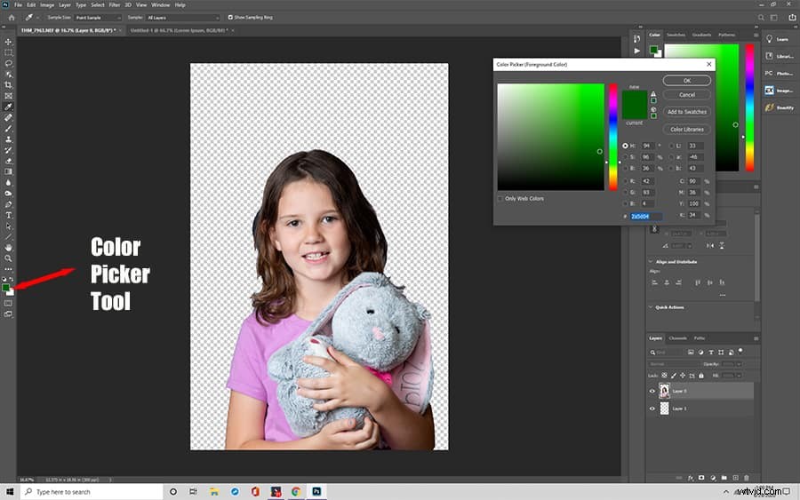Select the Eraser tool

[8, 161]
